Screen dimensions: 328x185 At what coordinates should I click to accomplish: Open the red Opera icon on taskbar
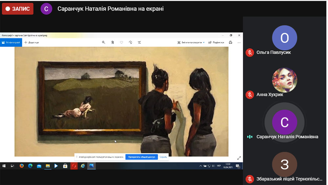74,166
